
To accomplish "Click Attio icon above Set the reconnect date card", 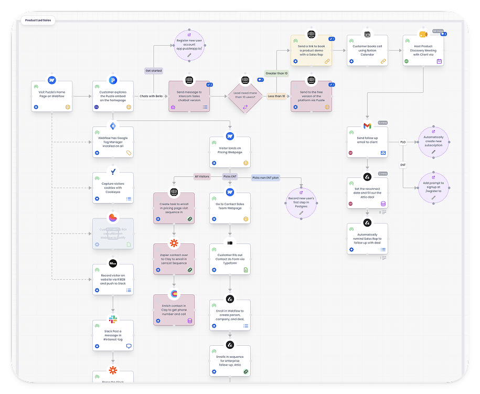I will click(367, 177).
